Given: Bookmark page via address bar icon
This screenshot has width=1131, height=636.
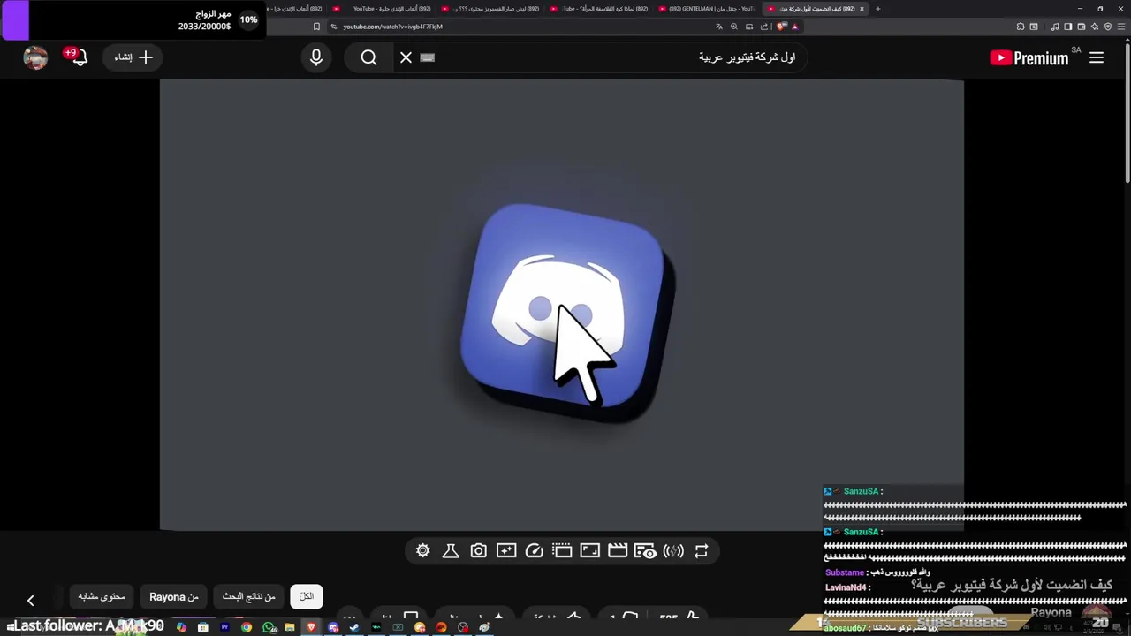Looking at the screenshot, I should coord(316,26).
